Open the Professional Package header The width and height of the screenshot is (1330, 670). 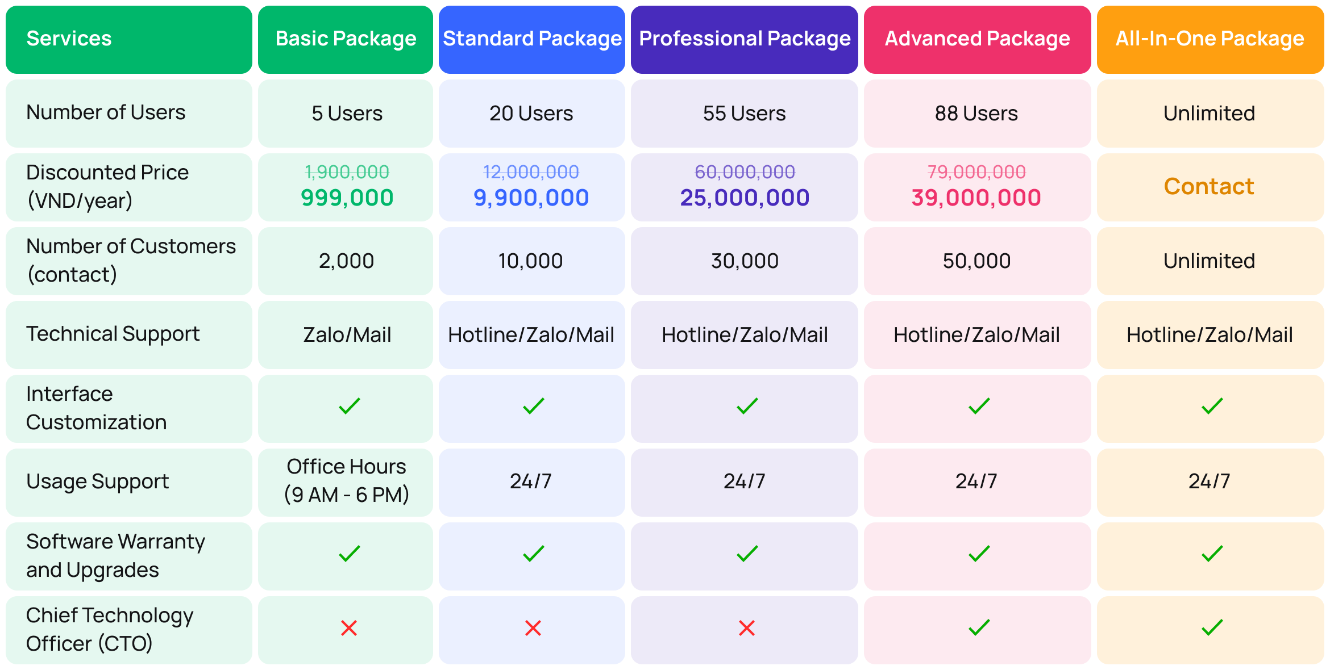745,39
